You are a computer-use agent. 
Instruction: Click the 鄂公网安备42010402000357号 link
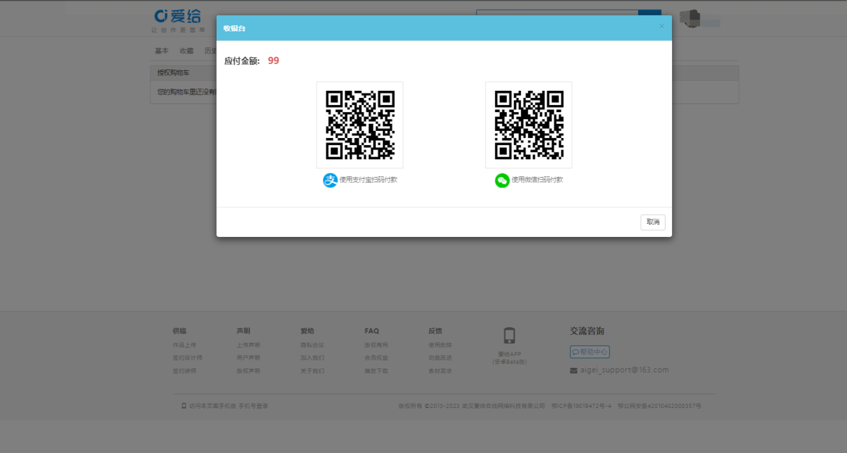point(659,406)
